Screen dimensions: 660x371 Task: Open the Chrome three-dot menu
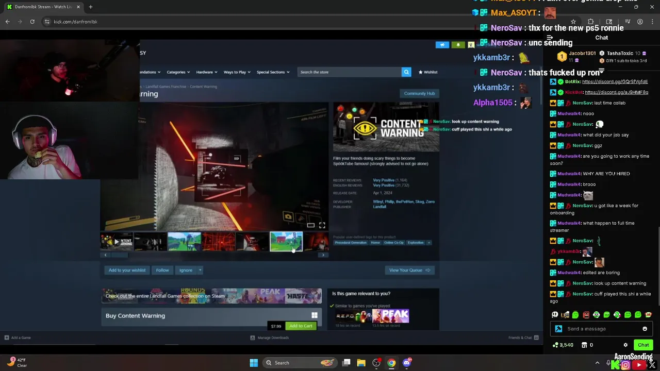652,22
